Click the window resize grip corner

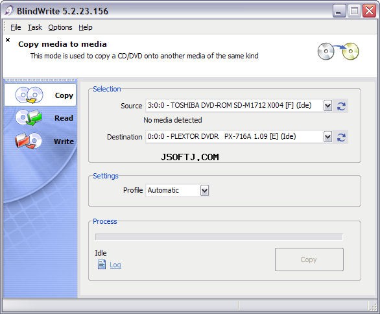(372, 306)
